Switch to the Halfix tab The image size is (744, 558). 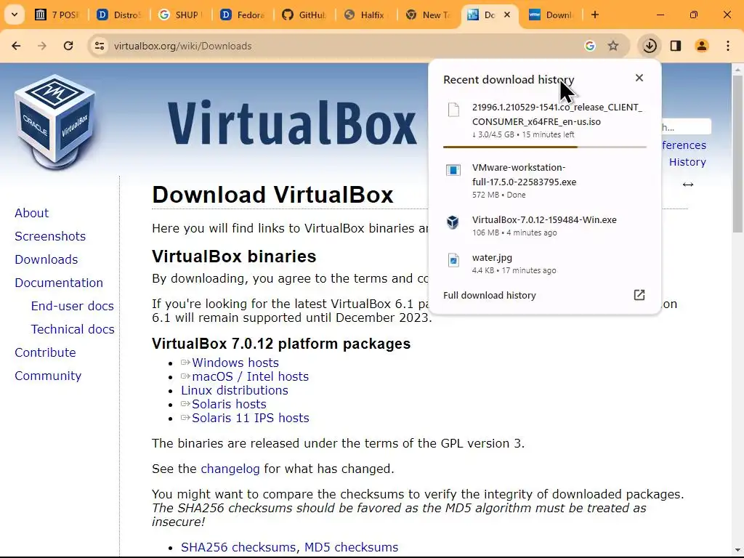(x=366, y=15)
